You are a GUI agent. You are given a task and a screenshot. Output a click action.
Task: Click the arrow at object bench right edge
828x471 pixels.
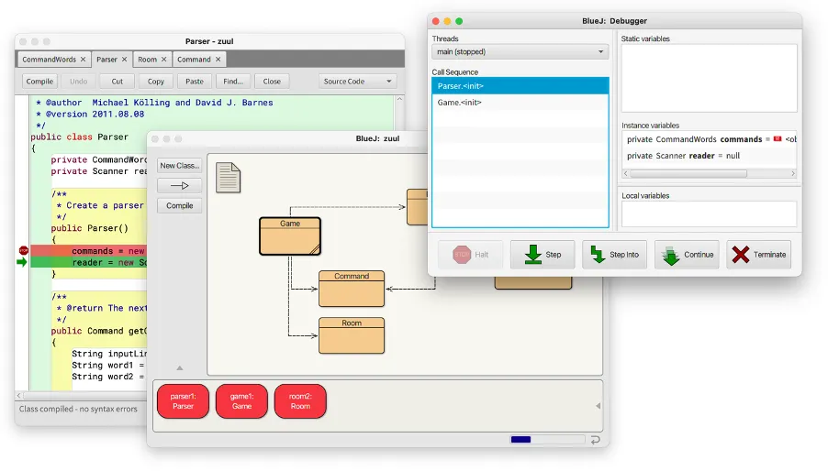coord(598,406)
